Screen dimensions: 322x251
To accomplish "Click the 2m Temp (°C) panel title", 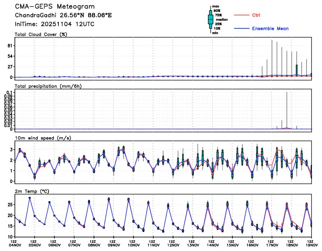I will [x=32, y=192].
